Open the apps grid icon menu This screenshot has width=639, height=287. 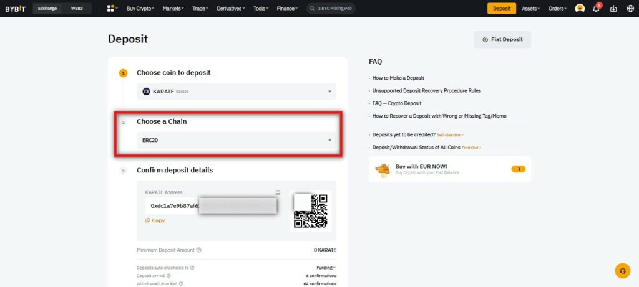[110, 8]
